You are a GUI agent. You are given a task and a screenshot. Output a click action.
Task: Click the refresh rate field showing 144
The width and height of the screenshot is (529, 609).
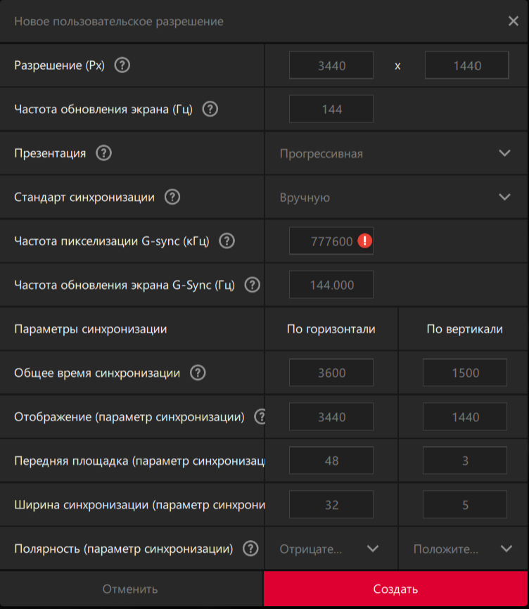(x=331, y=109)
